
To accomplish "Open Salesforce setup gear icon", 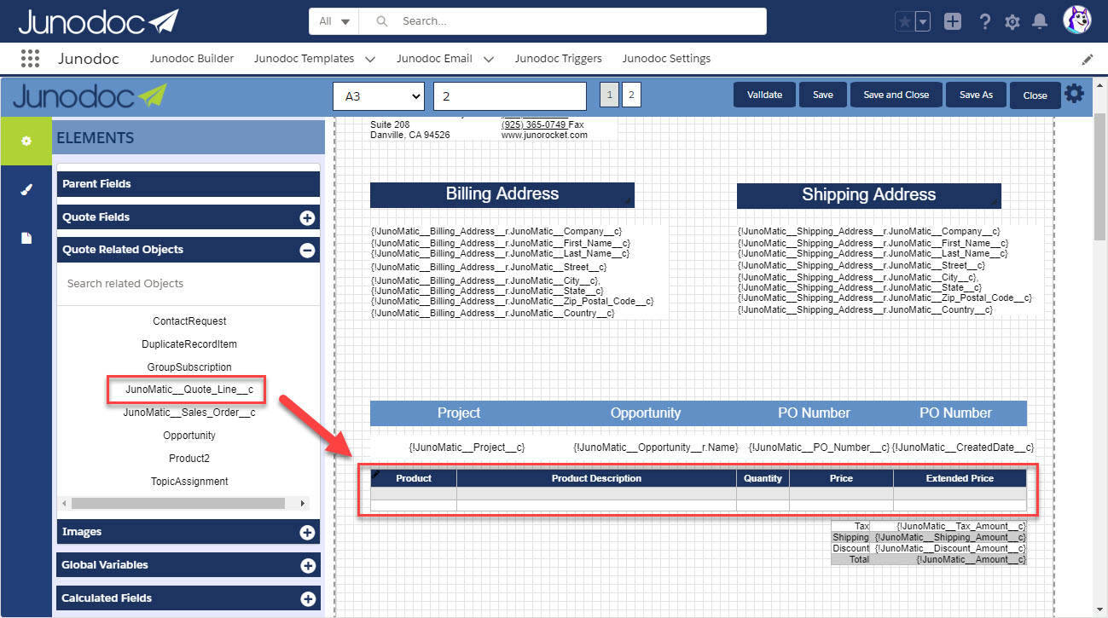I will tap(1012, 22).
